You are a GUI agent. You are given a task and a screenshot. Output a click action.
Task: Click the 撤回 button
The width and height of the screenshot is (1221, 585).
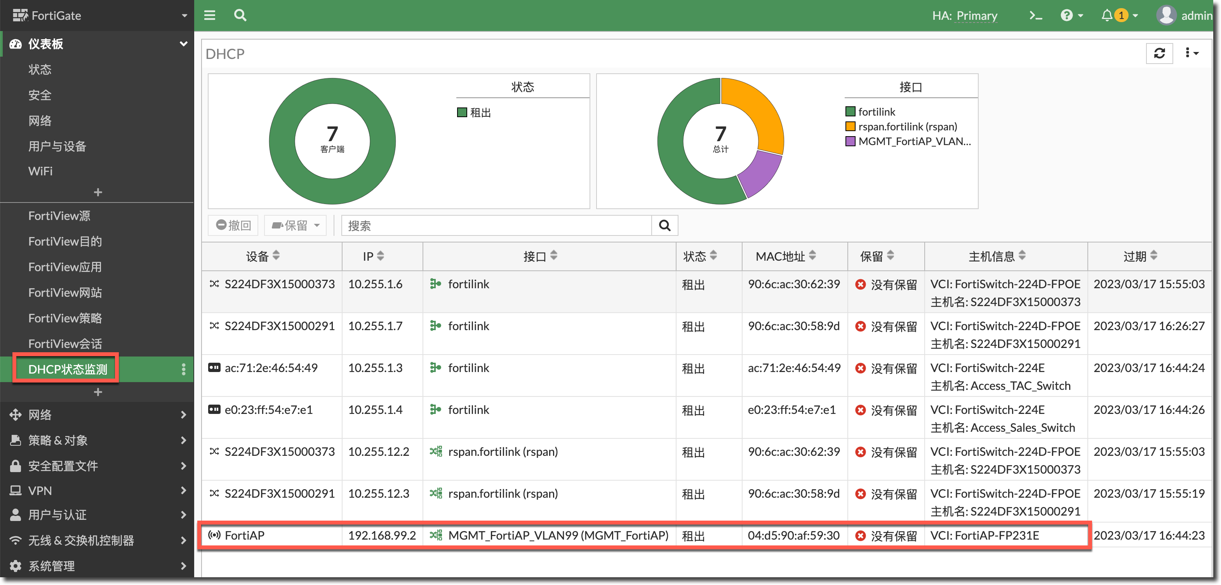(233, 225)
